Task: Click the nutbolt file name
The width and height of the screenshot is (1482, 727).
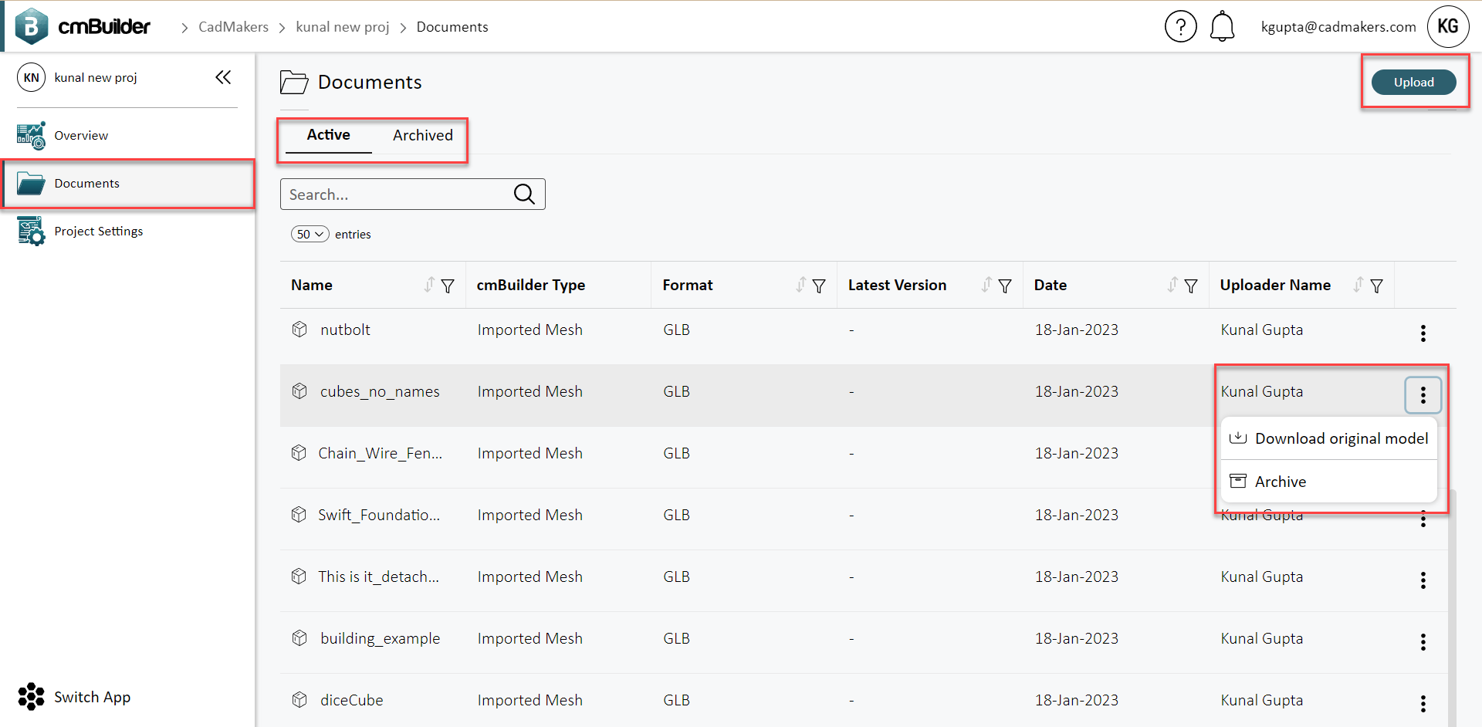Action: [x=345, y=330]
